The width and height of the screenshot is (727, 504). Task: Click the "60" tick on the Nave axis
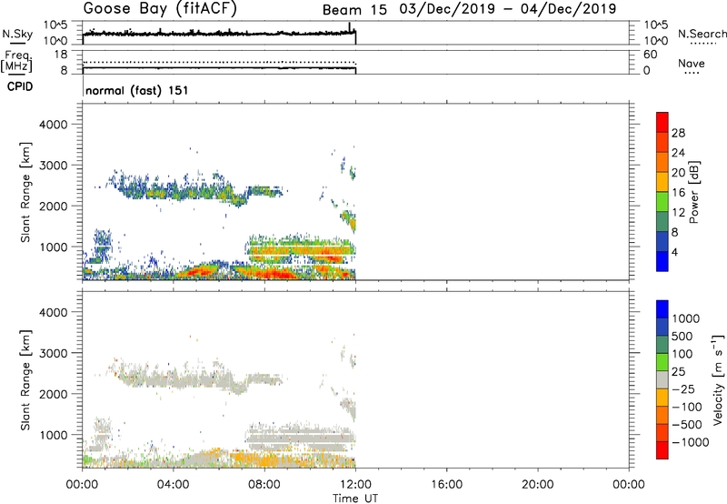coord(651,55)
